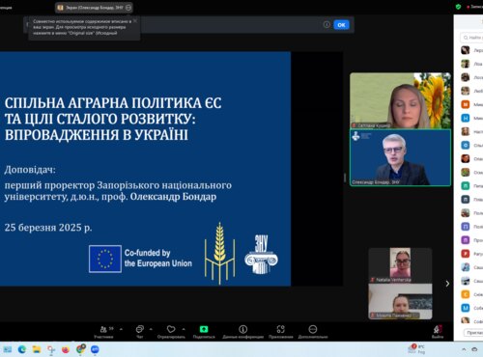Click the participant search field in side panel
Viewport: 483px width, 357px height.
click(472, 38)
